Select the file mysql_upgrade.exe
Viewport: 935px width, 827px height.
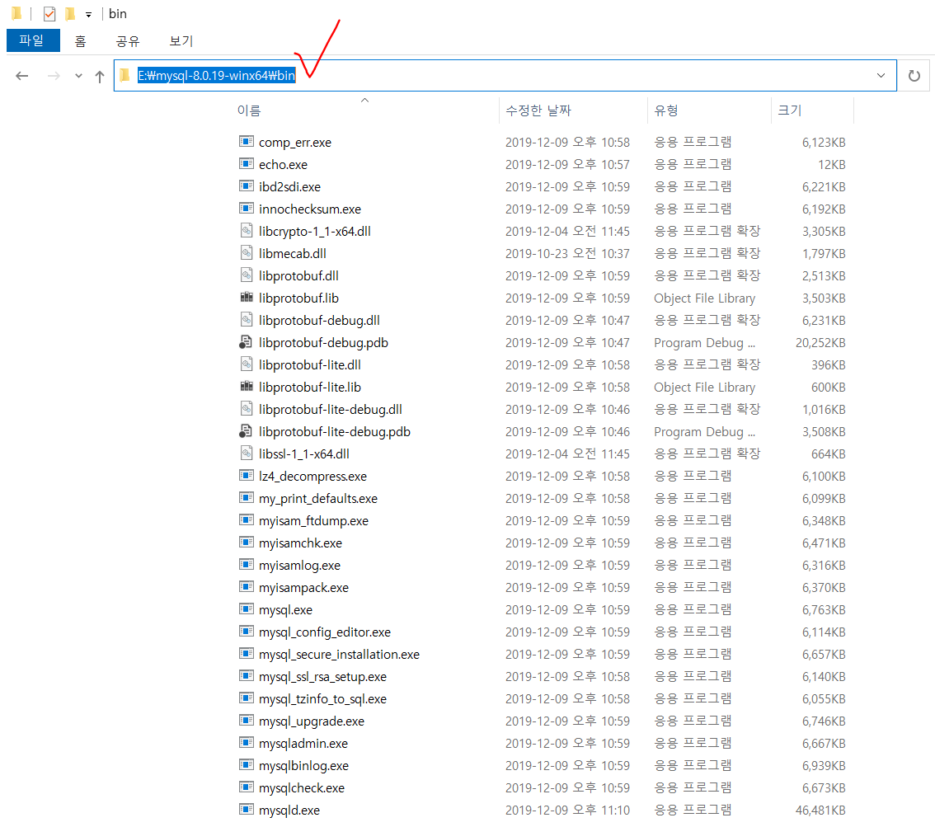click(312, 721)
